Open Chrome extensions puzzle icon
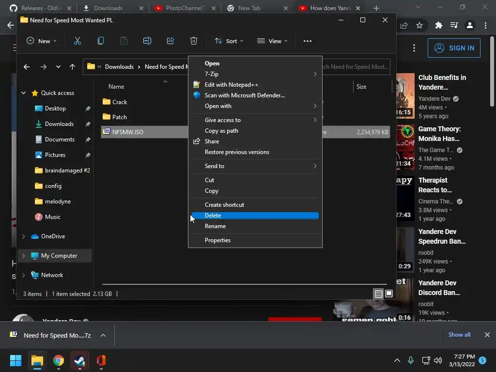Image resolution: width=496 pixels, height=372 pixels. coord(439,25)
